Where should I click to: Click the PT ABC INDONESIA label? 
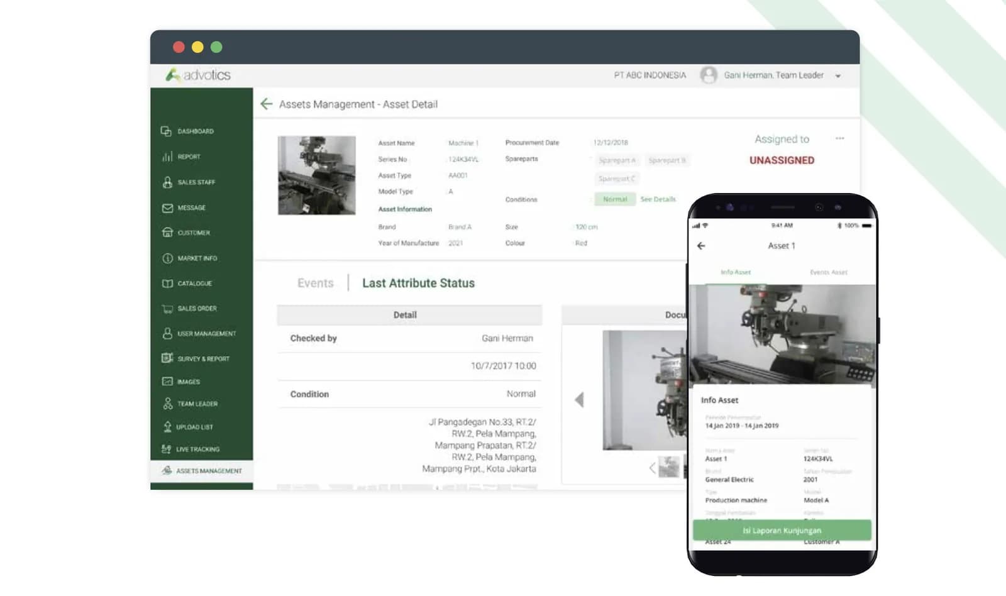[x=650, y=75]
